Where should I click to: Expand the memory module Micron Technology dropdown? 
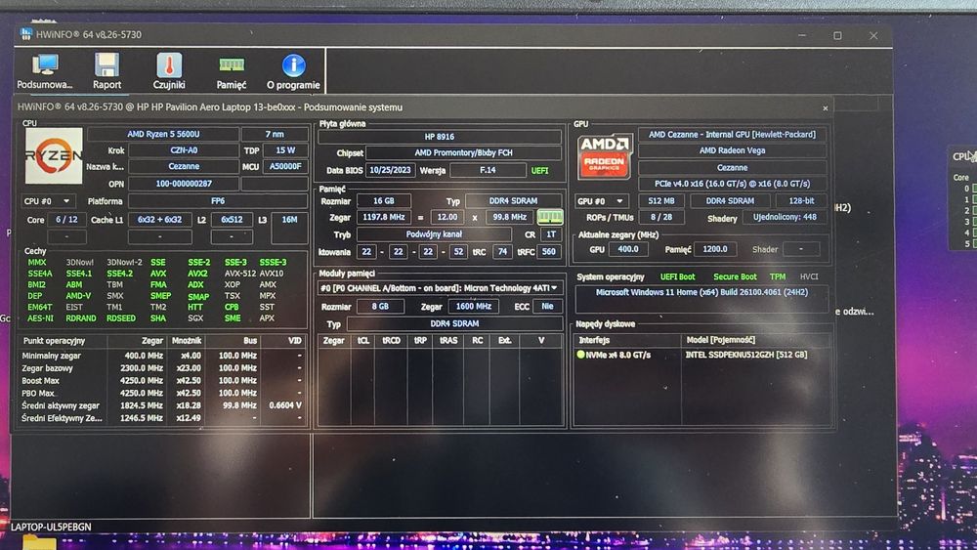440,288
